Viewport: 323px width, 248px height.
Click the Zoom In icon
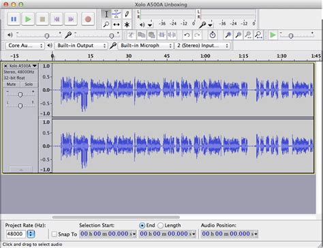(228, 35)
